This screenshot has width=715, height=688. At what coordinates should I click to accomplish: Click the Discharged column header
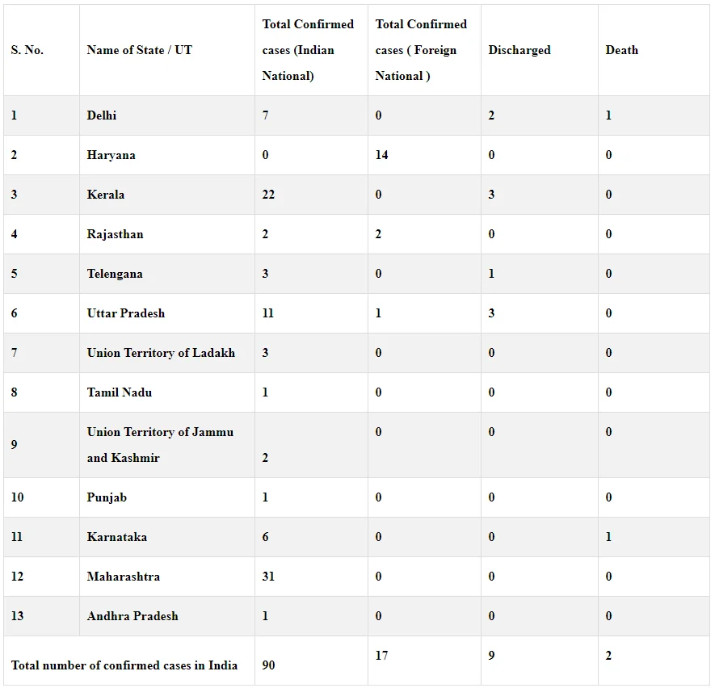point(519,50)
